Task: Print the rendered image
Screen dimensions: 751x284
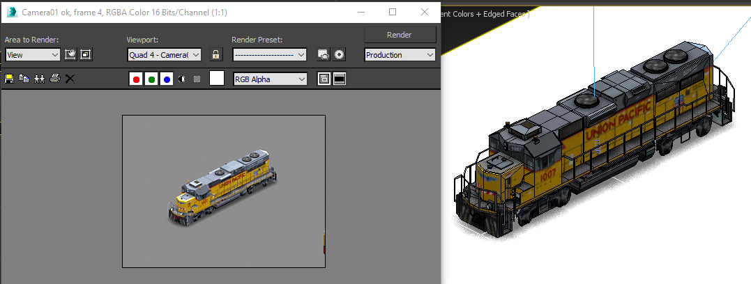Action: coord(55,79)
